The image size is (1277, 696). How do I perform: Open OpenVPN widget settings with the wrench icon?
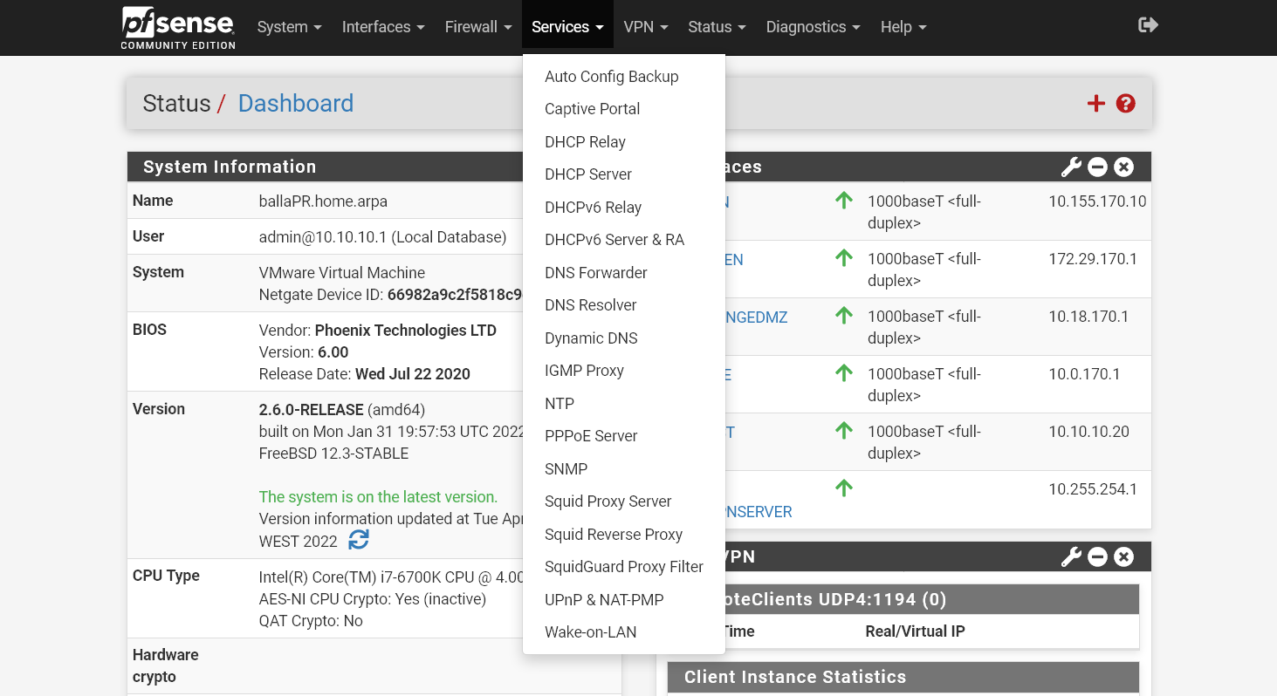tap(1071, 556)
